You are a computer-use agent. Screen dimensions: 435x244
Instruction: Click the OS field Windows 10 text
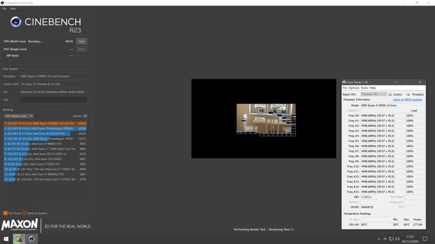[53, 92]
